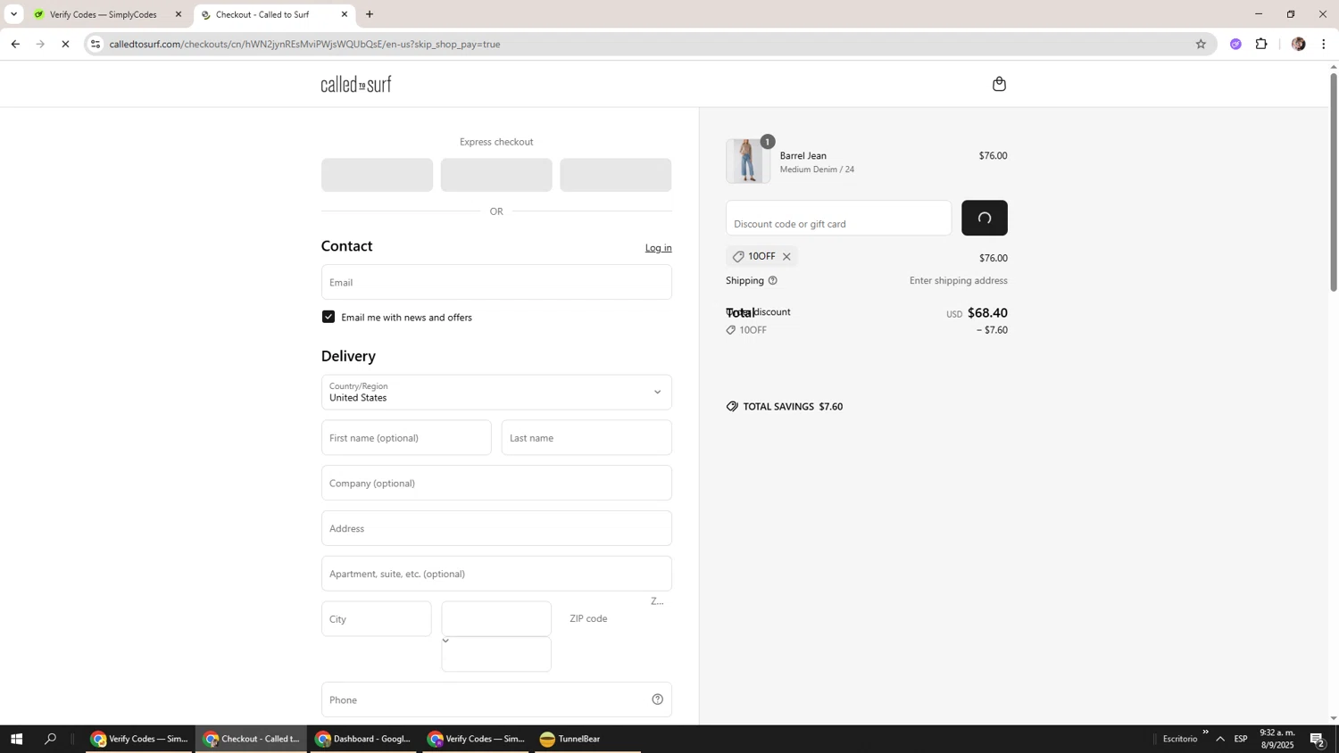This screenshot has width=1339, height=753.
Task: Toggle Email me with news and offers
Action: 329,317
